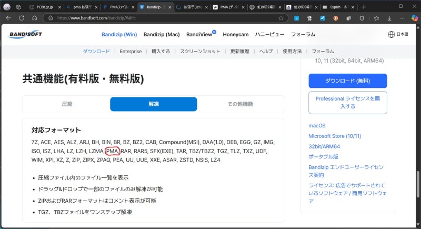
Task: Go to browser home page icon
Action: (x=35, y=17)
